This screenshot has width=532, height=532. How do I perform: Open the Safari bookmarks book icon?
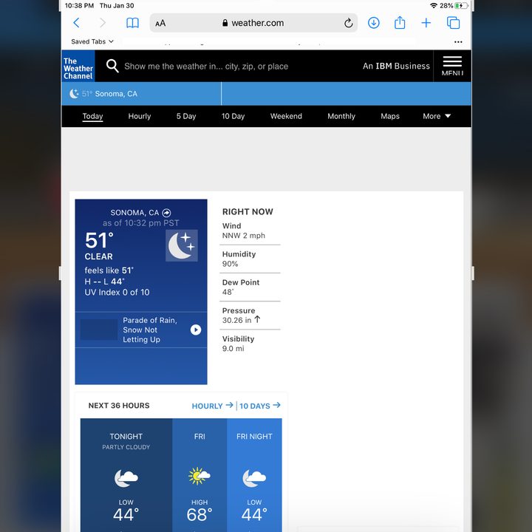click(x=132, y=23)
